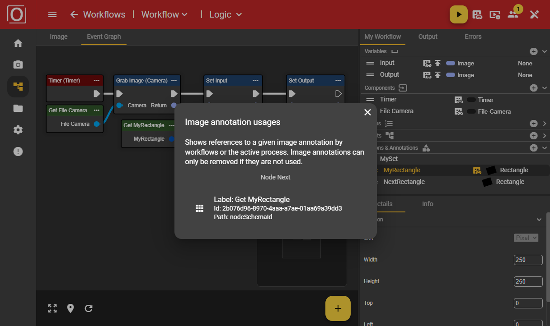The width and height of the screenshot is (550, 326).
Task: Open settings gear in left sidebar
Action: pyautogui.click(x=18, y=130)
